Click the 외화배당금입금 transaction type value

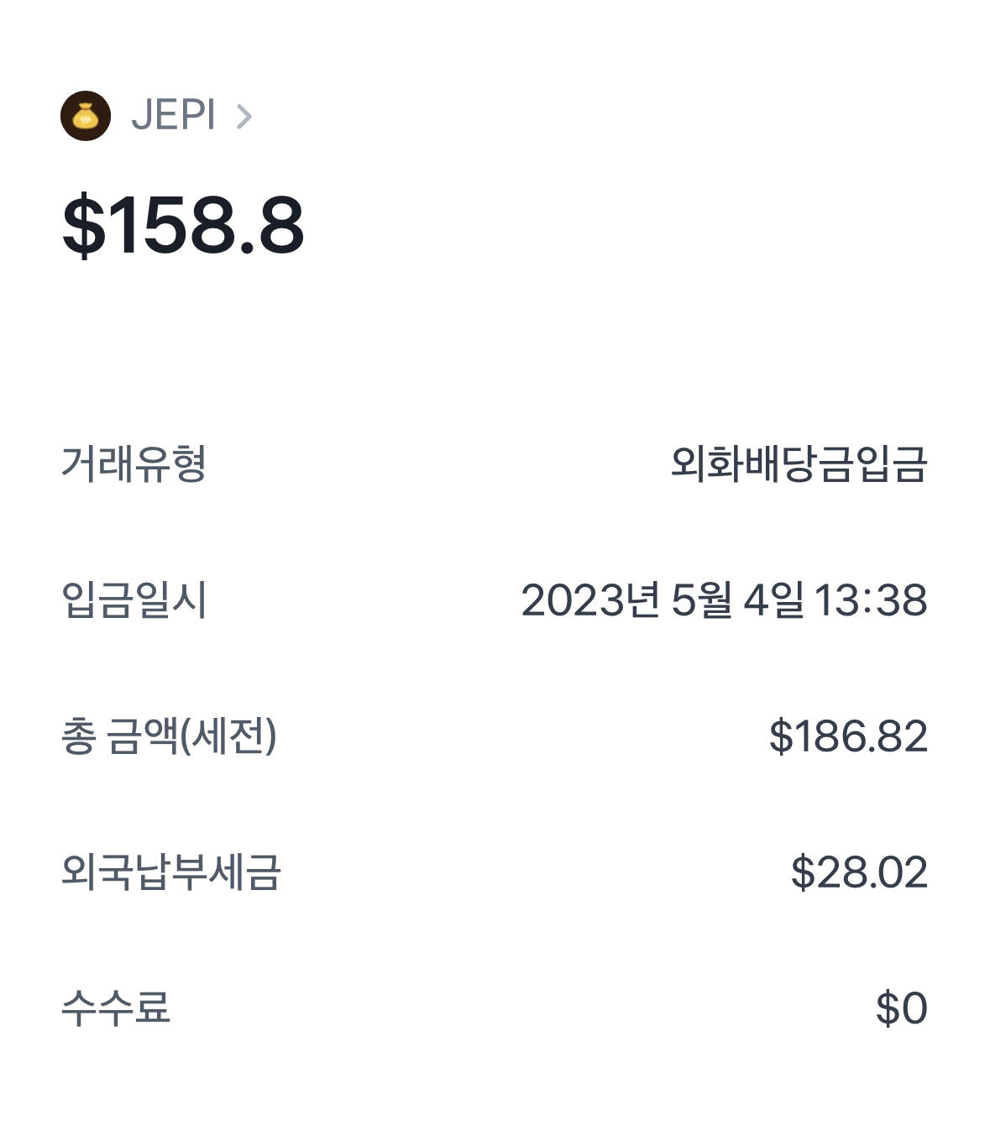click(799, 463)
